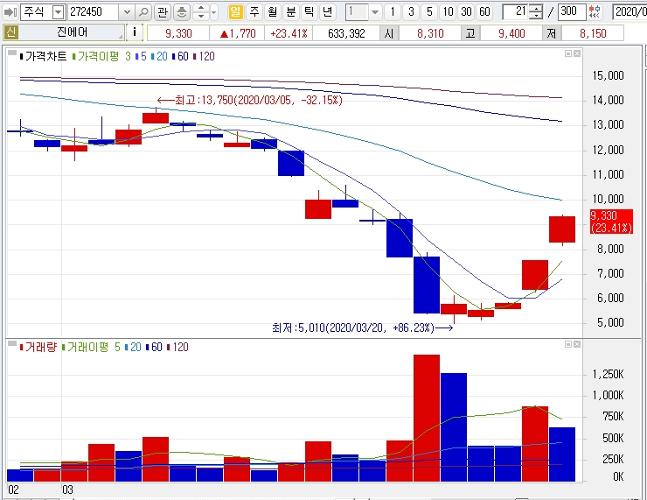Click the red 9,330 (23.41%) axis price tag
Screen dimensions: 647x500
(611, 222)
